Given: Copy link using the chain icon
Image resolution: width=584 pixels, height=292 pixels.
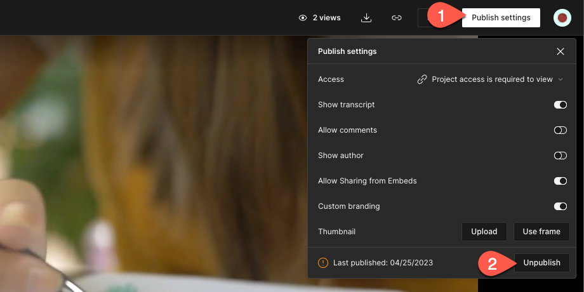Looking at the screenshot, I should coord(397,18).
